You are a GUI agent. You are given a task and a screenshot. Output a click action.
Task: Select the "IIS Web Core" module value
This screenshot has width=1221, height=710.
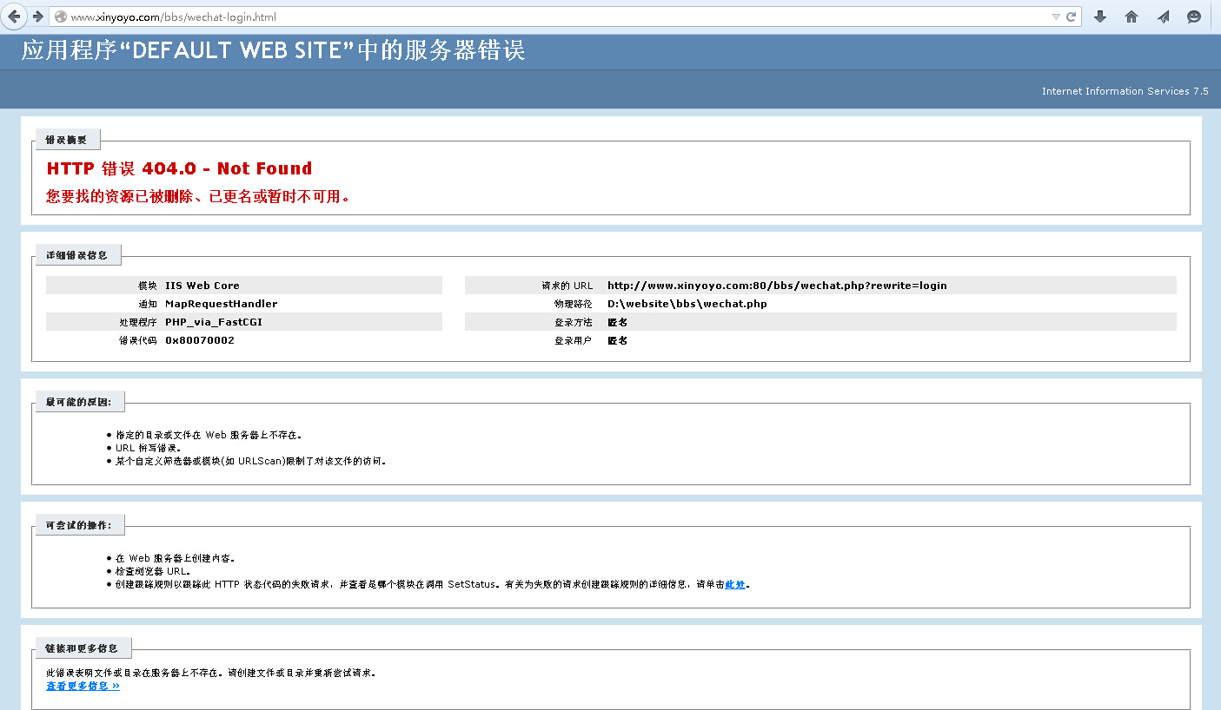202,286
